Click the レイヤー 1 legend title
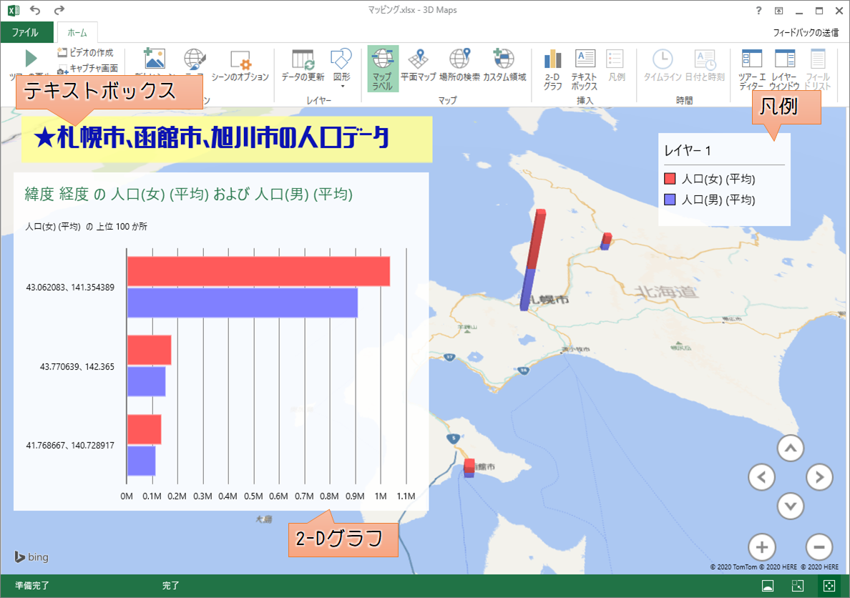Viewport: 850px width, 598px height. coord(688,151)
